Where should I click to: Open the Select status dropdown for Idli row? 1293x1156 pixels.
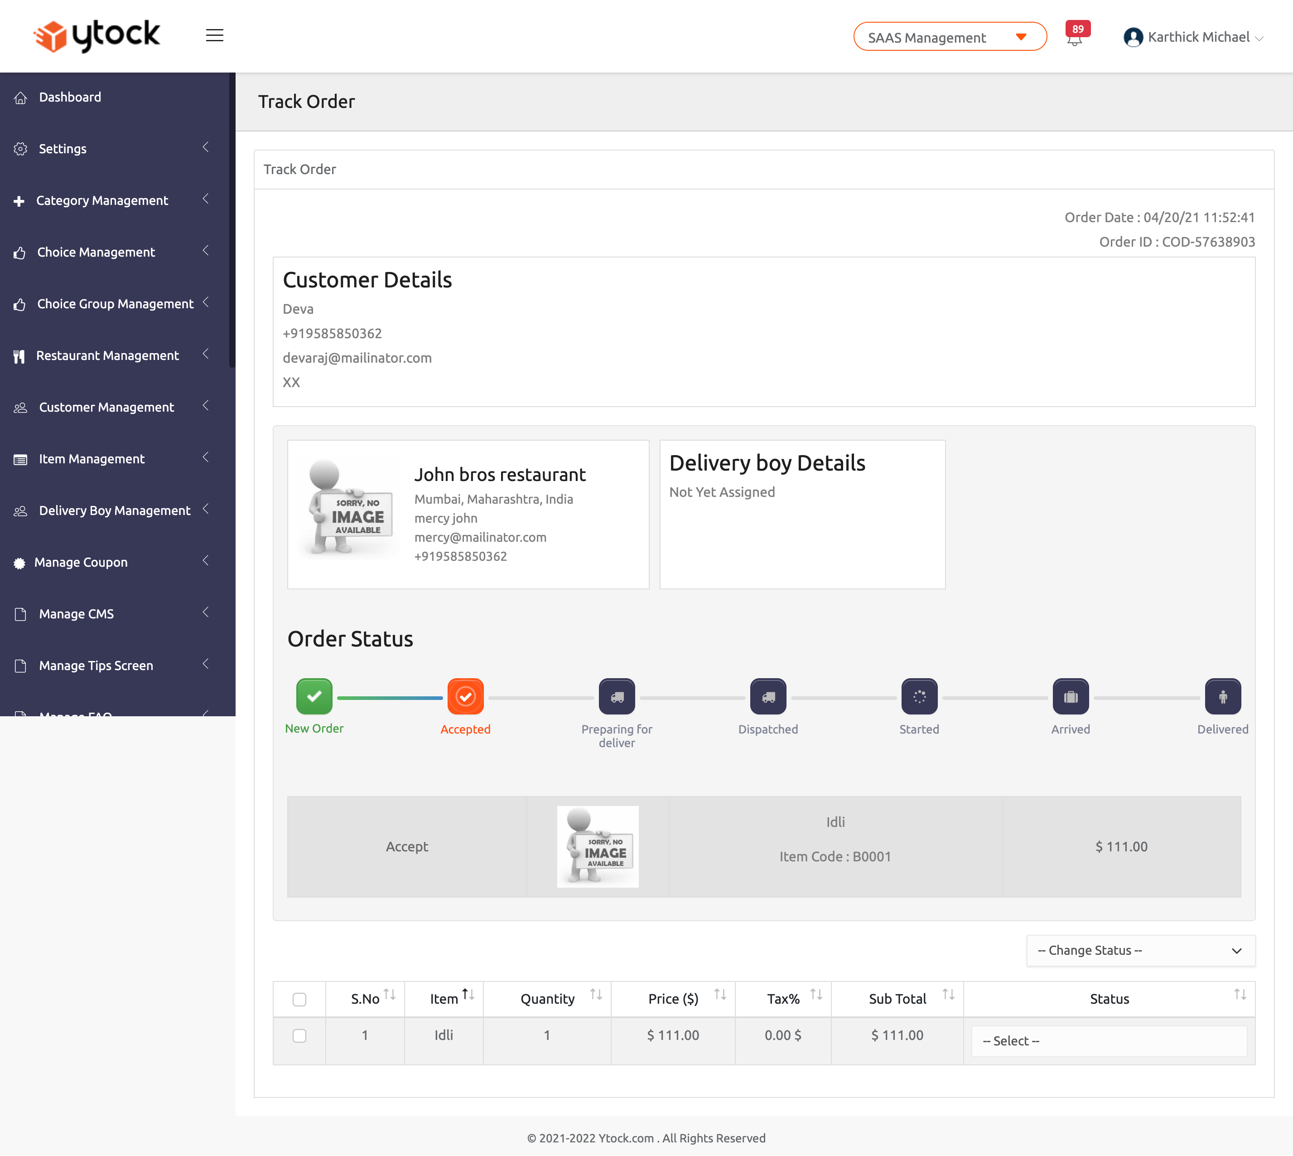pos(1109,1041)
